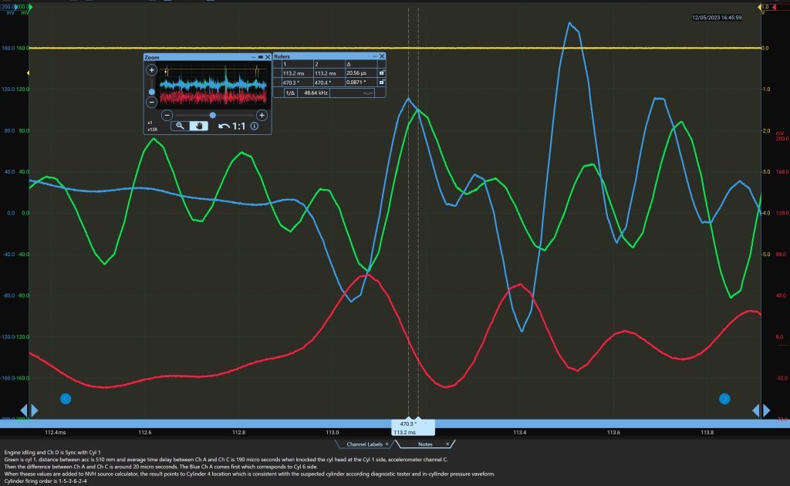Click the red axis value -32.0
Image resolution: width=790 pixels, height=486 pixels.
(782, 378)
